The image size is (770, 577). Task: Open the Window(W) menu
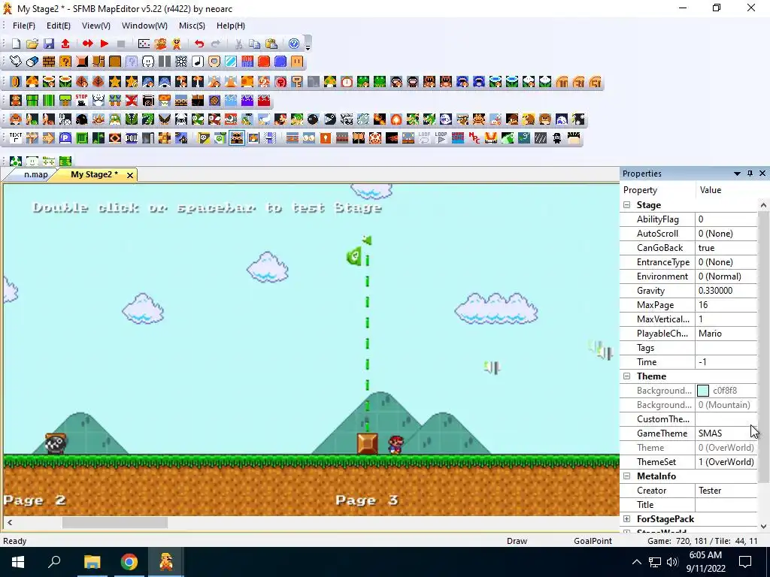pyautogui.click(x=144, y=26)
